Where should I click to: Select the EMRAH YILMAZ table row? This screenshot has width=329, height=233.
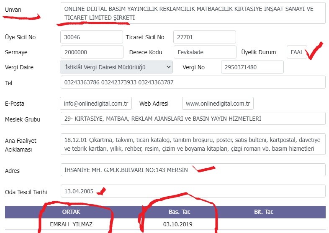coord(165,224)
